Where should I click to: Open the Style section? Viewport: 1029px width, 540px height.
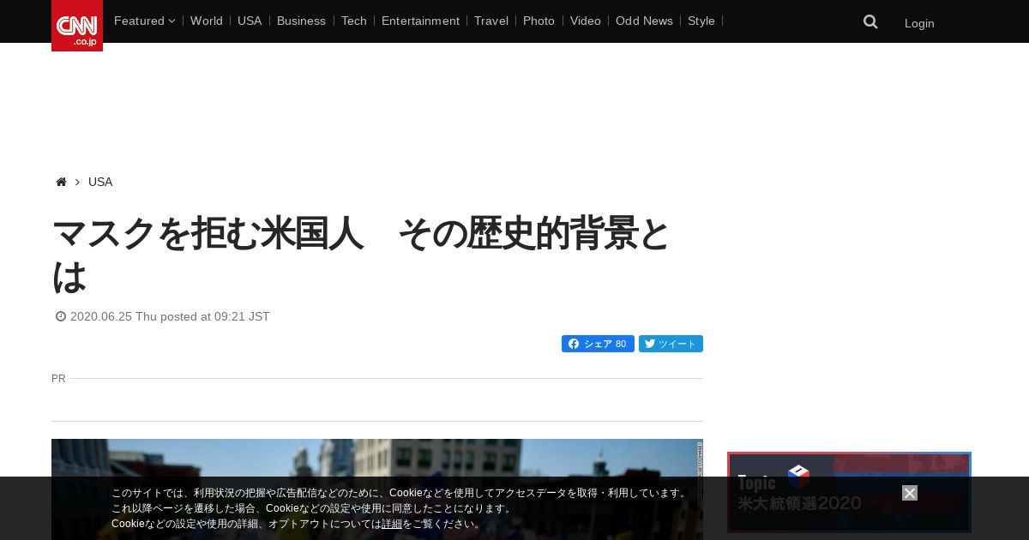pos(701,21)
